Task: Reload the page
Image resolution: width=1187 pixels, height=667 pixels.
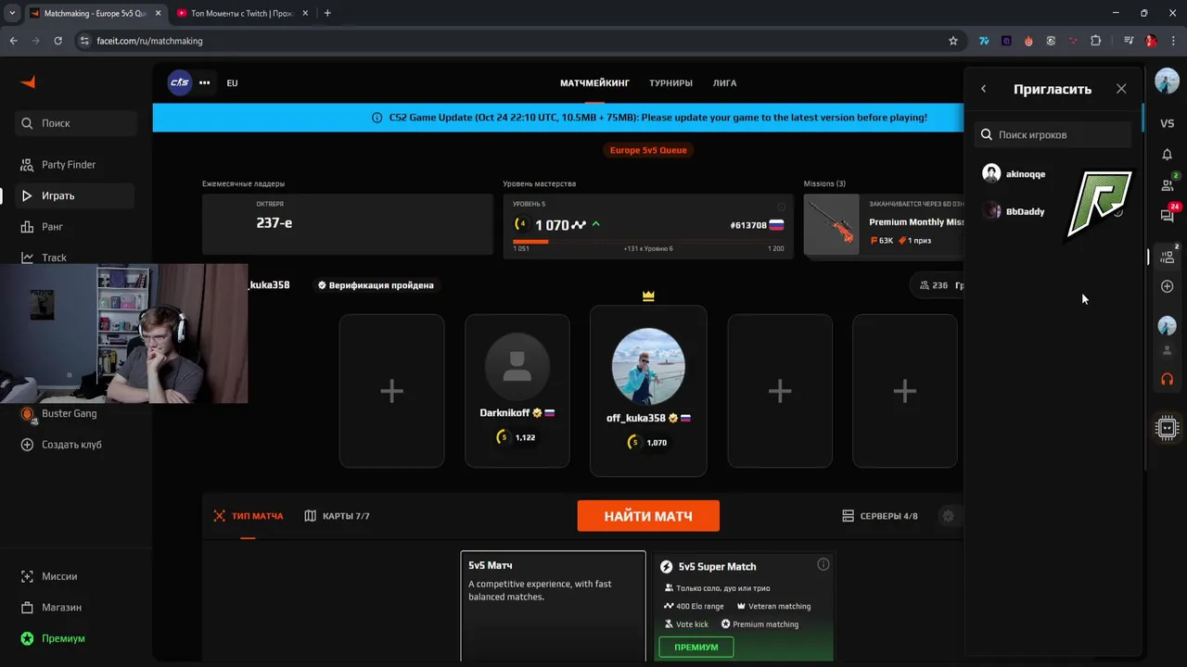Action: pos(58,41)
